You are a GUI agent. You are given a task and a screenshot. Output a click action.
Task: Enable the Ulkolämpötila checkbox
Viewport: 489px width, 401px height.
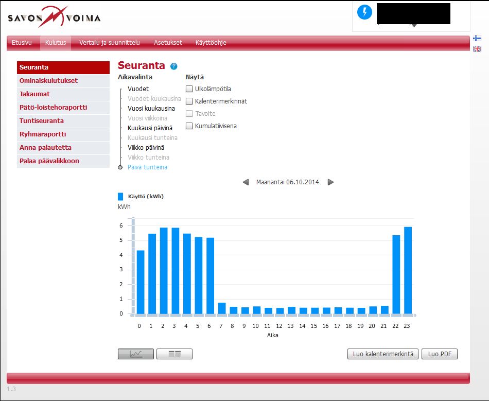(189, 89)
